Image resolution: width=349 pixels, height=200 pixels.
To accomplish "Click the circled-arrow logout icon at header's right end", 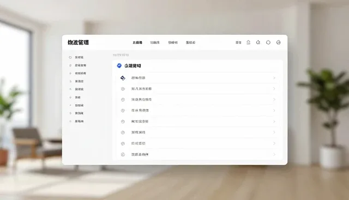I will (279, 42).
